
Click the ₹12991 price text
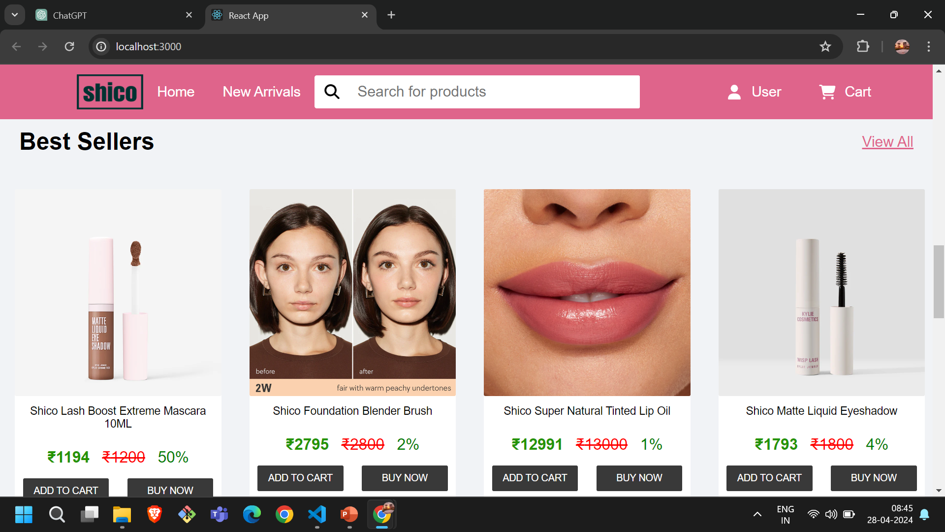(537, 444)
